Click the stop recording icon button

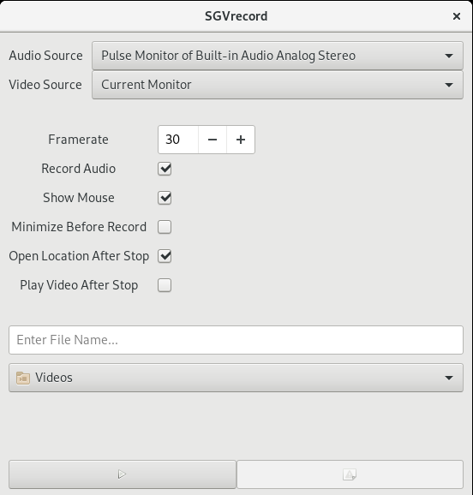coord(350,474)
